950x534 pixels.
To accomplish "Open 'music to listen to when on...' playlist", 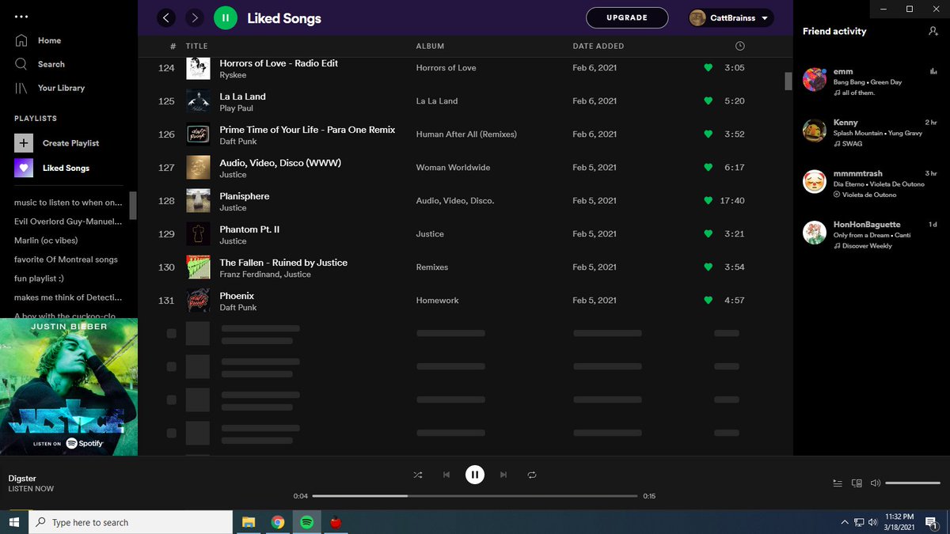I will point(68,203).
